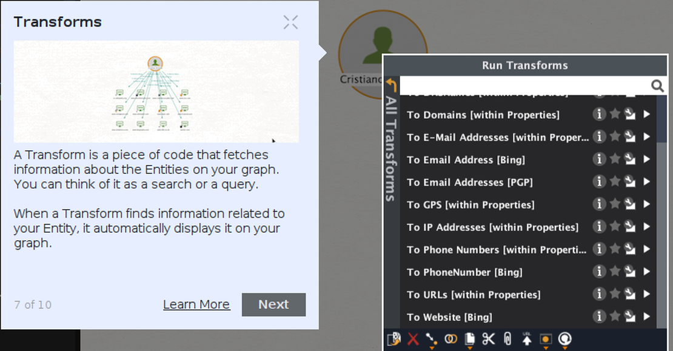Run To IP Addresses with the arrow
The width and height of the screenshot is (673, 351).
646,227
